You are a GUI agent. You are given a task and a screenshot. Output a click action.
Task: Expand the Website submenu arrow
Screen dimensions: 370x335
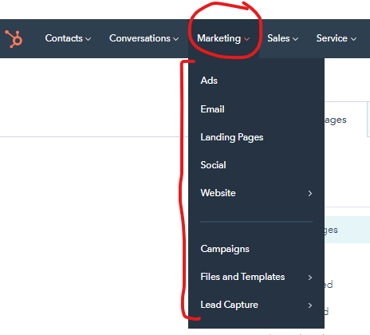pyautogui.click(x=310, y=193)
